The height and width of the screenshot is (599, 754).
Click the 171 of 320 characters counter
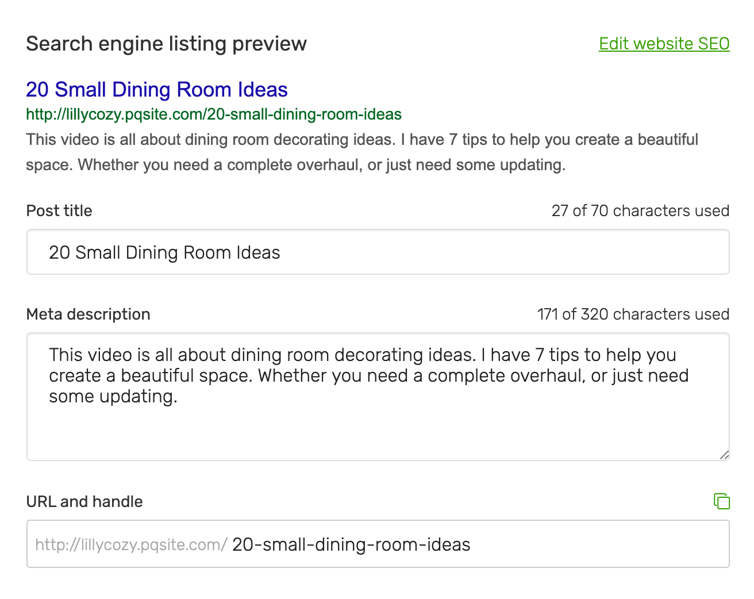click(633, 314)
